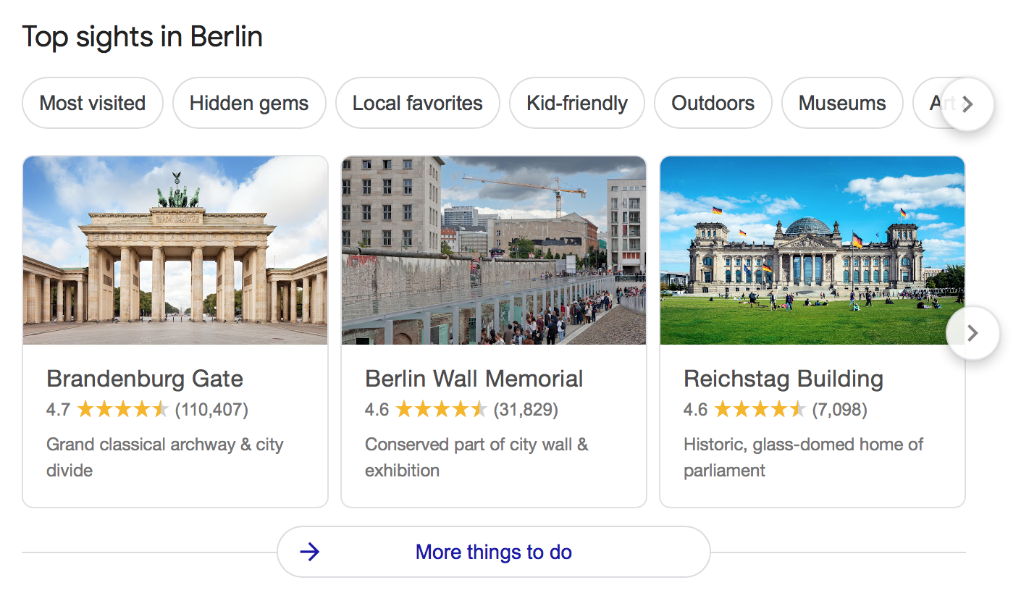1021x614 pixels.
Task: Click Berlin Wall Memorial star rating
Action: tap(442, 410)
